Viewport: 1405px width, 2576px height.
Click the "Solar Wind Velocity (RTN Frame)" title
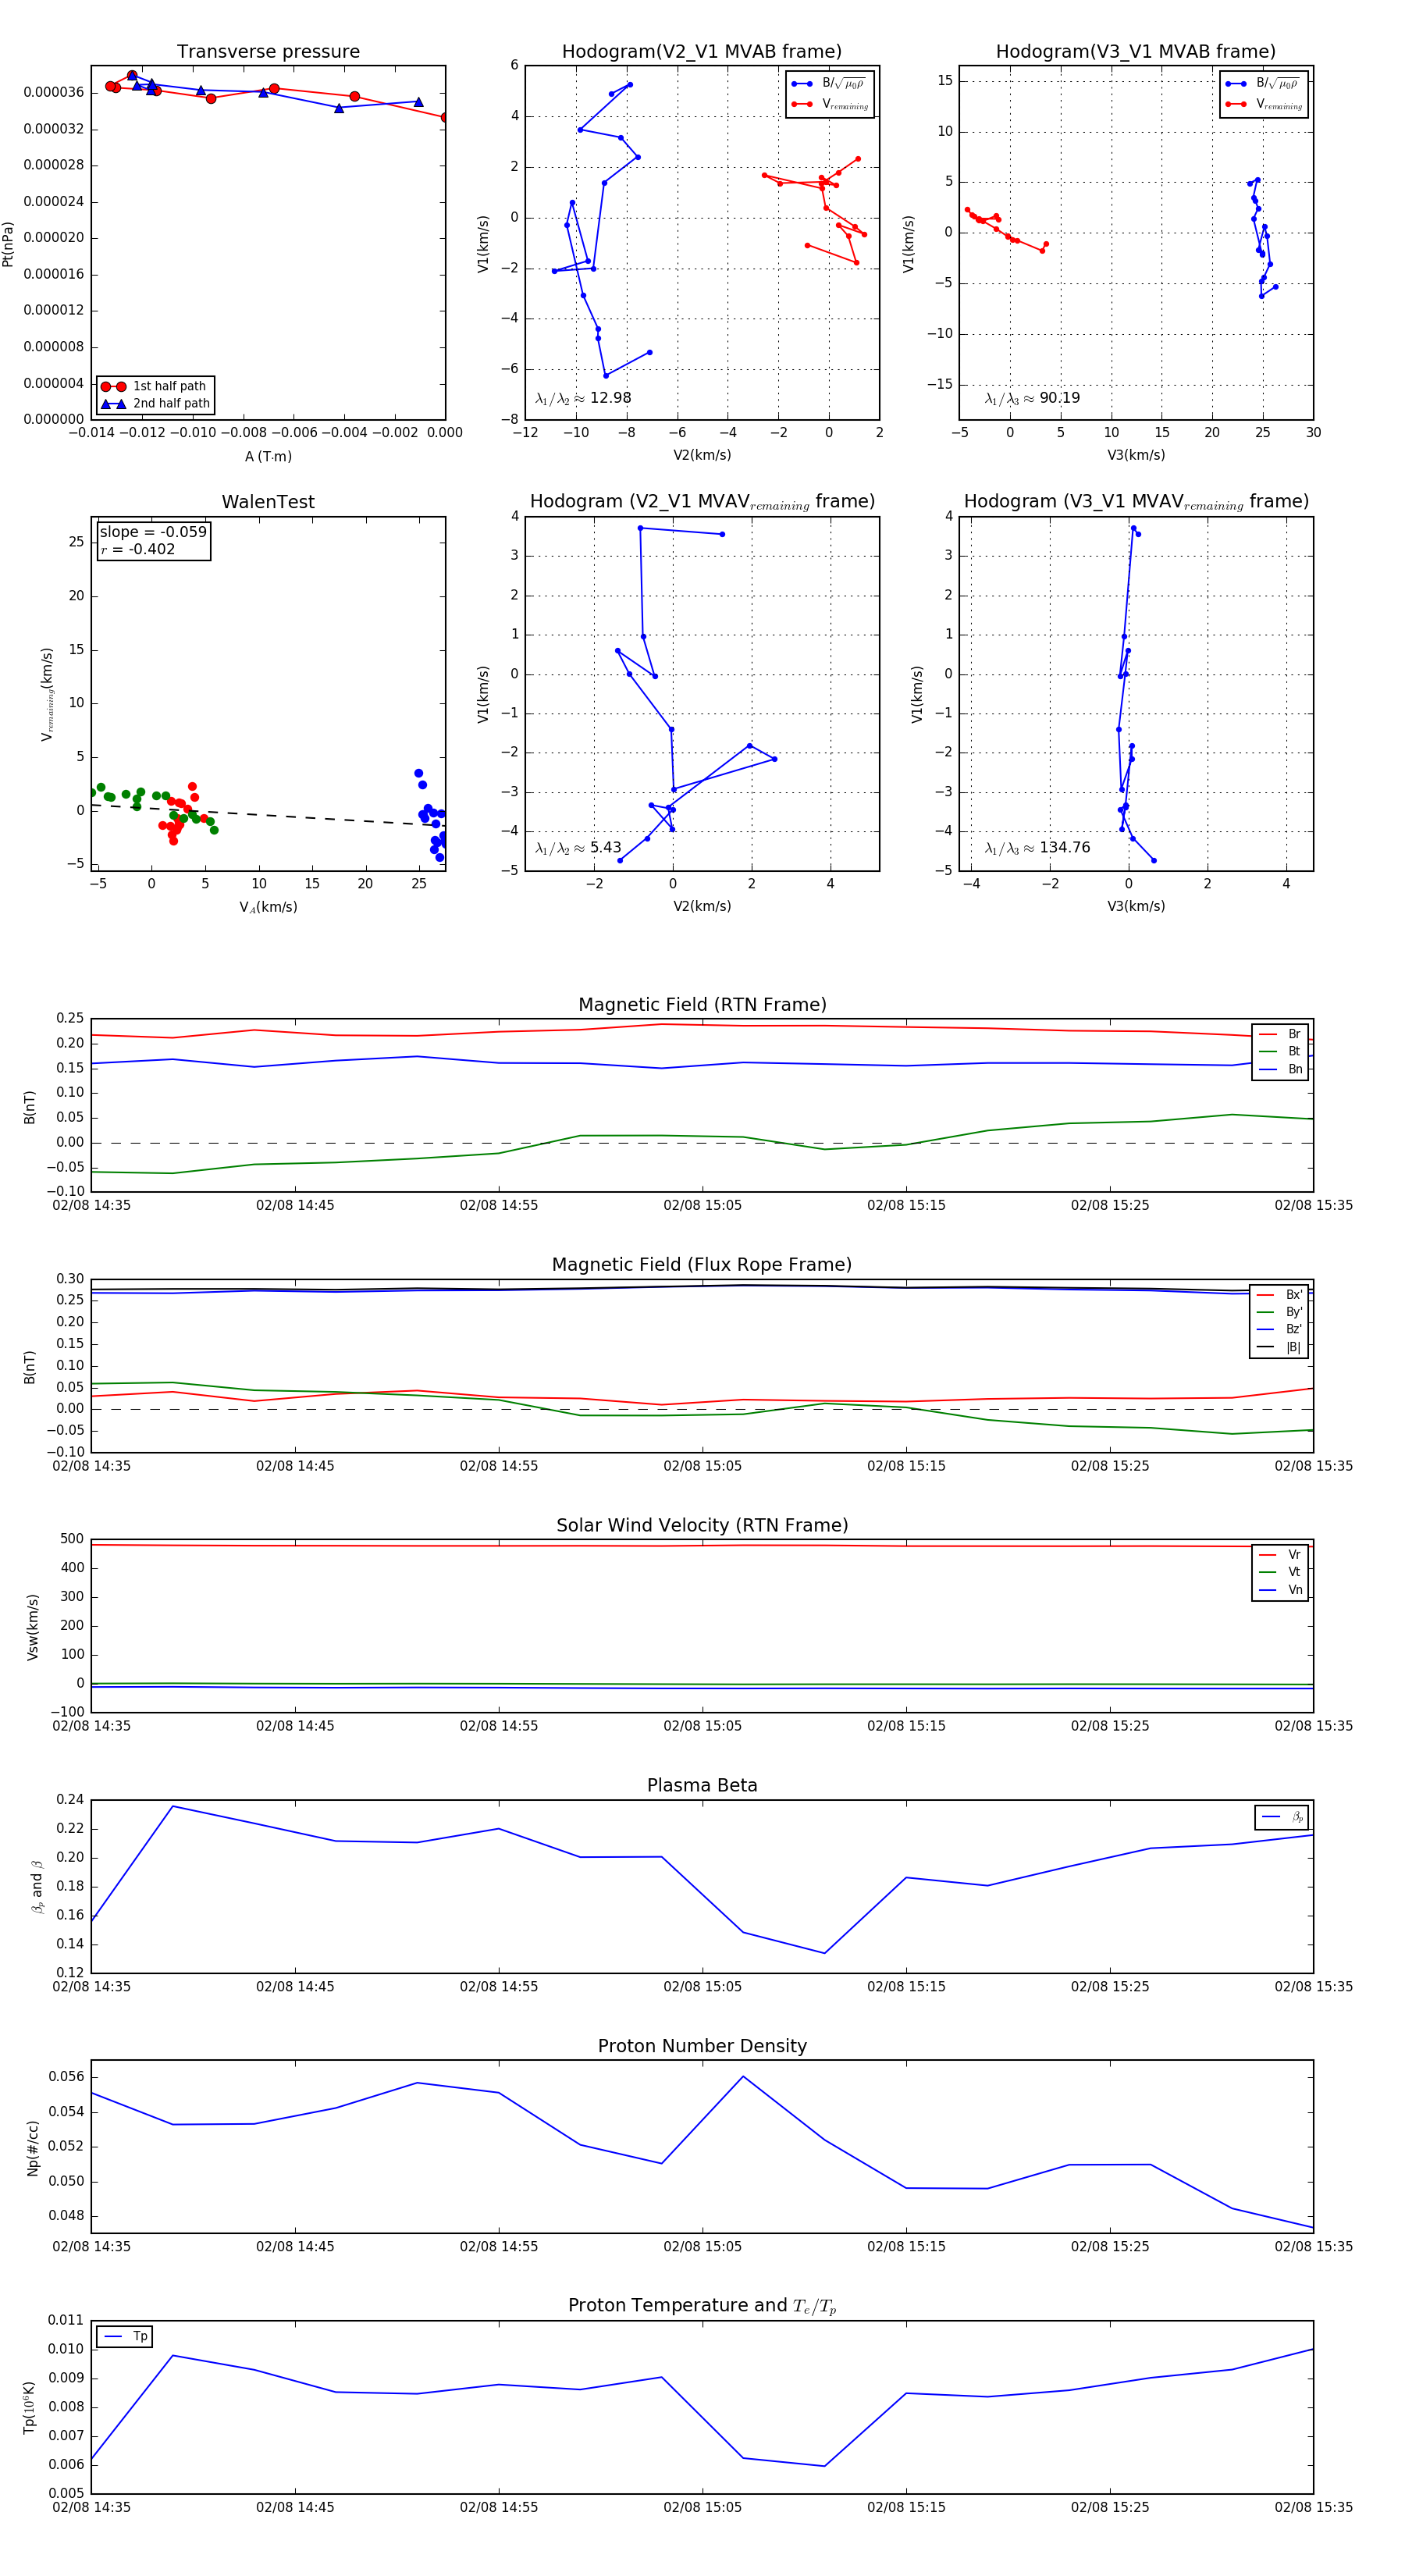[x=702, y=1525]
